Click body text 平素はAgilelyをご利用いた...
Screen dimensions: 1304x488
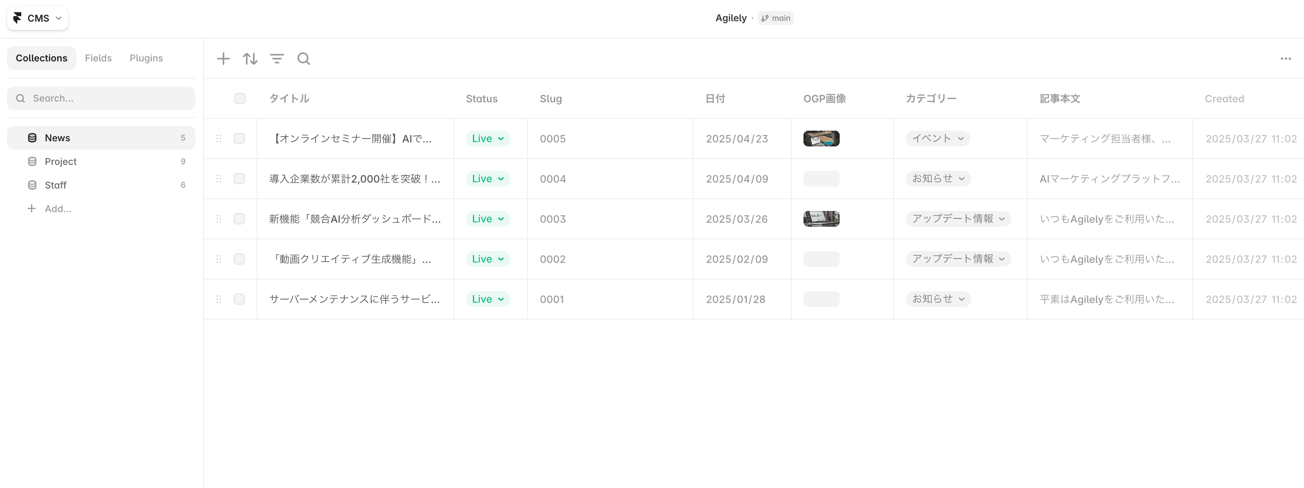(x=1106, y=299)
